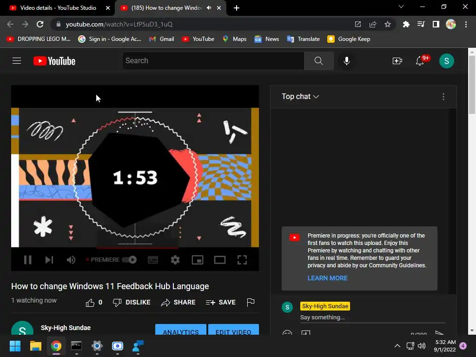Go to YouTube home logo
The image size is (476, 357).
point(54,61)
